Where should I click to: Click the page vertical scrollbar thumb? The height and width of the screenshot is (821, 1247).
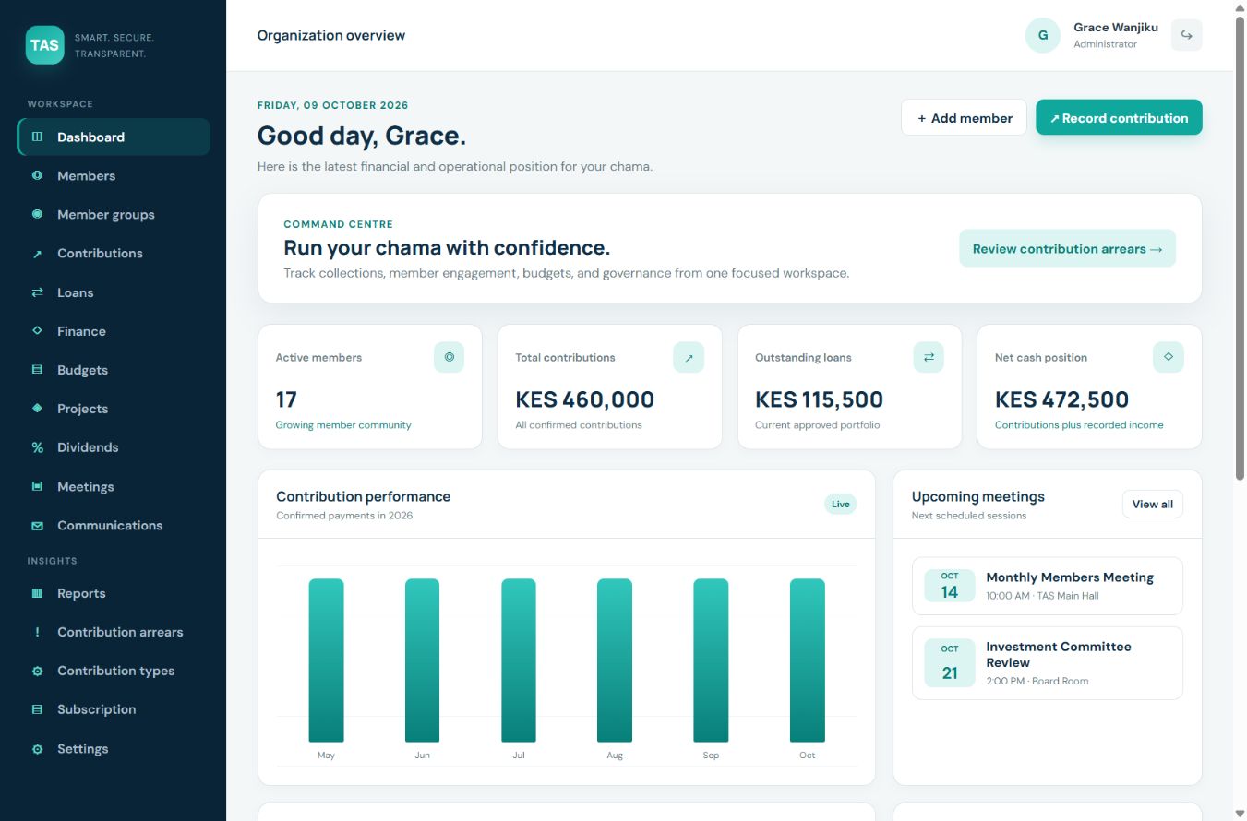(1240, 246)
